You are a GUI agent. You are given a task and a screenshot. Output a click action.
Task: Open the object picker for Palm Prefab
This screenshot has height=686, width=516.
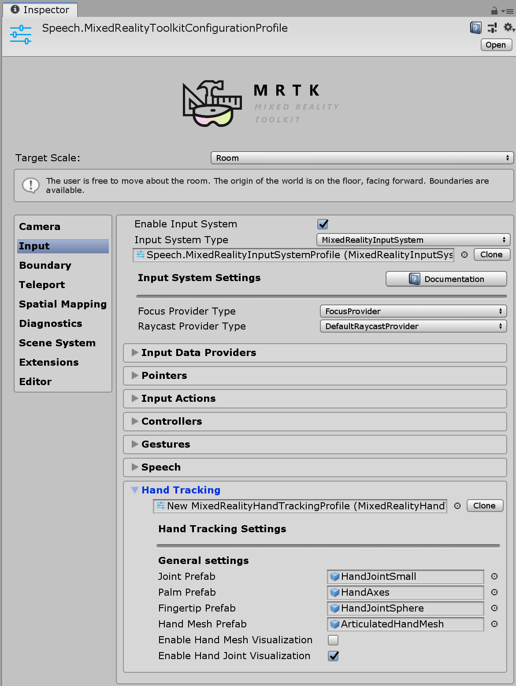point(494,593)
